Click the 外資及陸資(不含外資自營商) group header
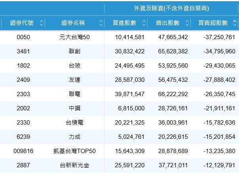 coord(171,8)
